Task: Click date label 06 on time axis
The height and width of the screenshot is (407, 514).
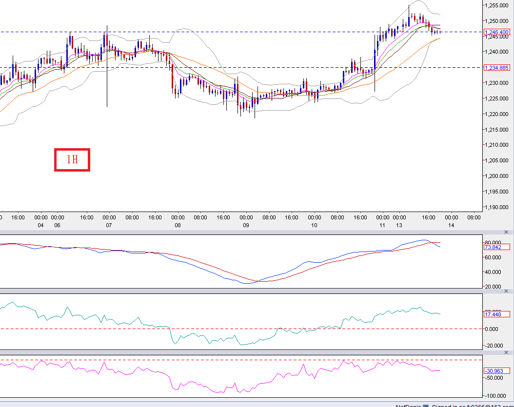Action: click(58, 225)
